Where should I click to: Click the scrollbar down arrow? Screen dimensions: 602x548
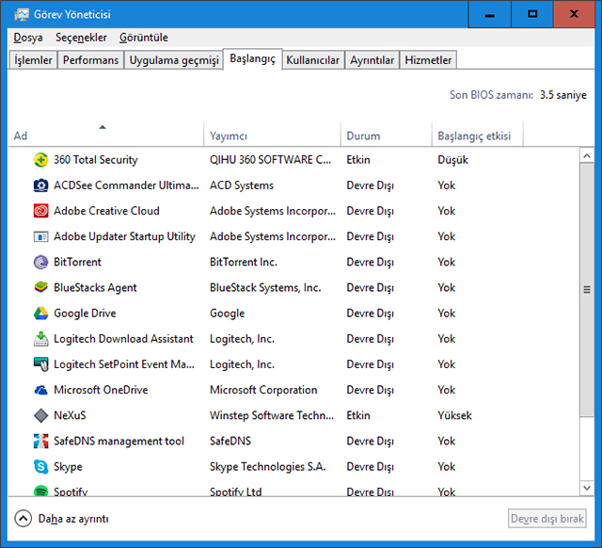587,488
